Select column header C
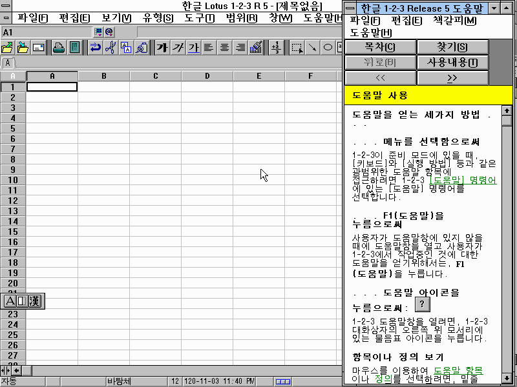This screenshot has height=387, width=517. (155, 76)
